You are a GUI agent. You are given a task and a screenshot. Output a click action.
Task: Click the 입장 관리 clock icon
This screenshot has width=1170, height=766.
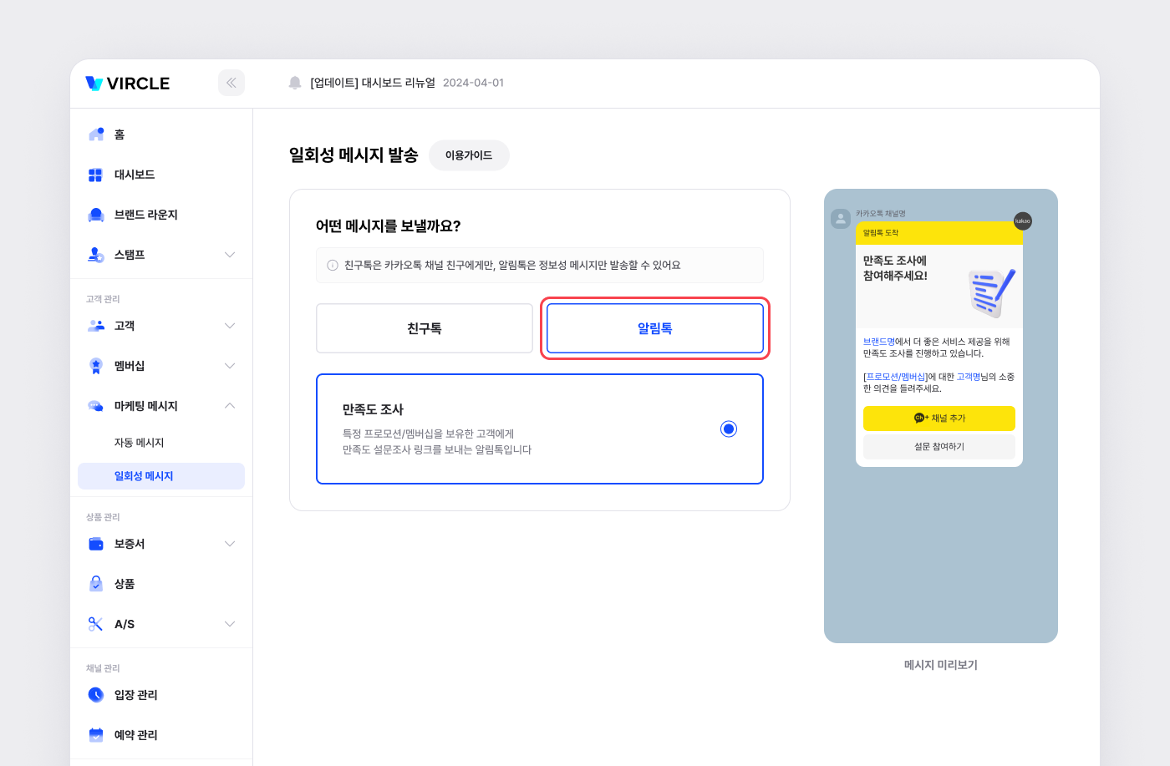click(96, 695)
